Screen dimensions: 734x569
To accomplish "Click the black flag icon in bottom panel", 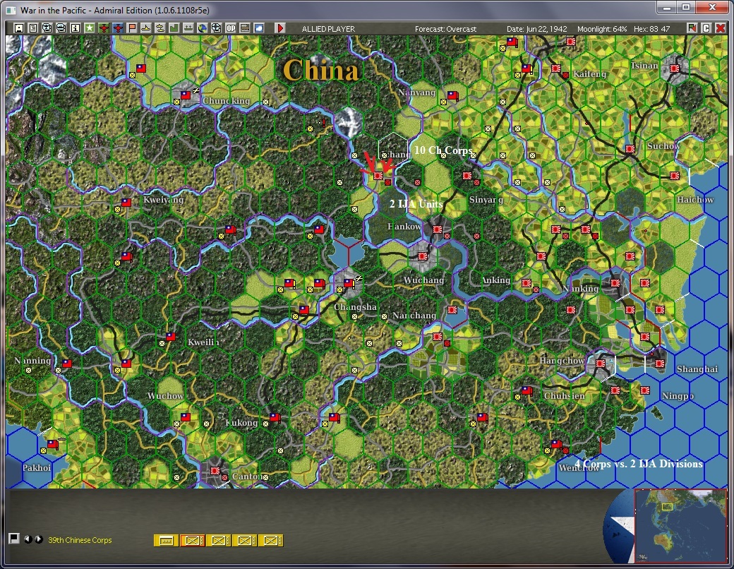I will click(14, 539).
